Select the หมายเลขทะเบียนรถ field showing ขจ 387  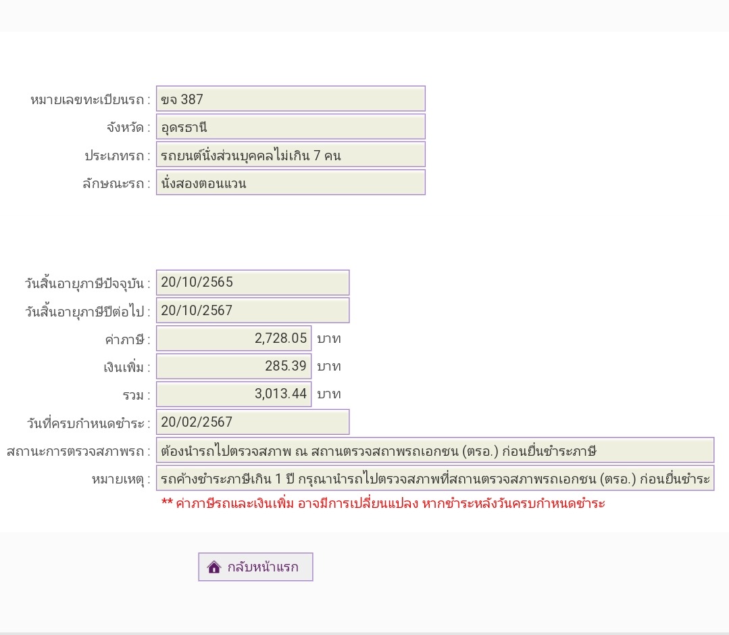click(x=291, y=99)
